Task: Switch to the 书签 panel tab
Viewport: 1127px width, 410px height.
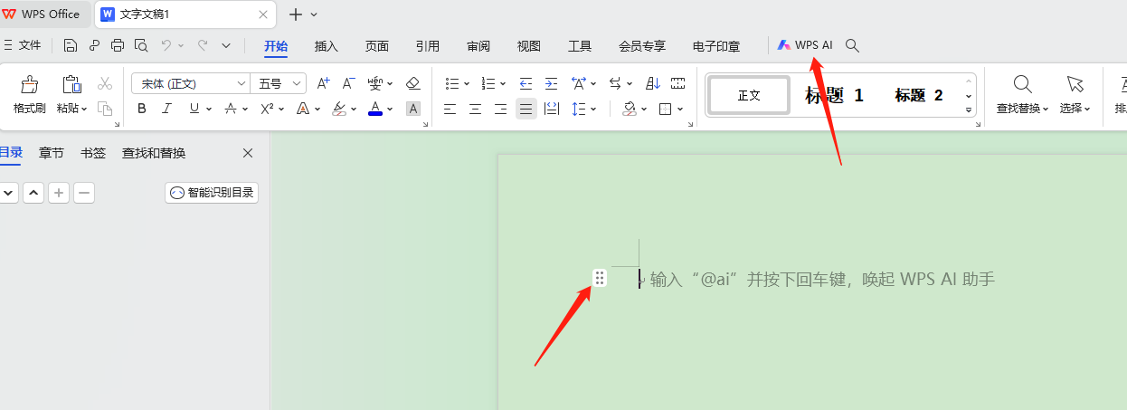Action: [x=93, y=153]
